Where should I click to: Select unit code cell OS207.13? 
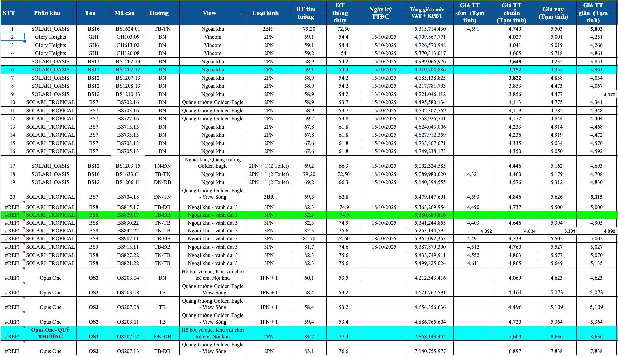(x=128, y=351)
